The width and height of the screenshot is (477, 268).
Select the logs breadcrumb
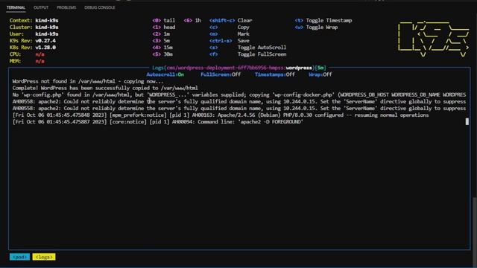[44, 257]
